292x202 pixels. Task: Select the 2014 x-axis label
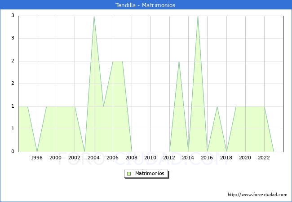point(188,158)
